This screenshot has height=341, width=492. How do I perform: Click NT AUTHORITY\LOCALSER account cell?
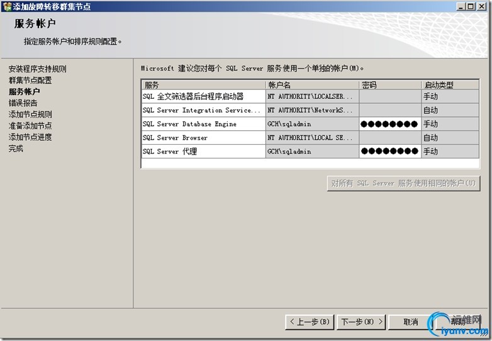pyautogui.click(x=312, y=96)
